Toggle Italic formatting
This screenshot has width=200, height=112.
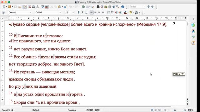[82, 12]
